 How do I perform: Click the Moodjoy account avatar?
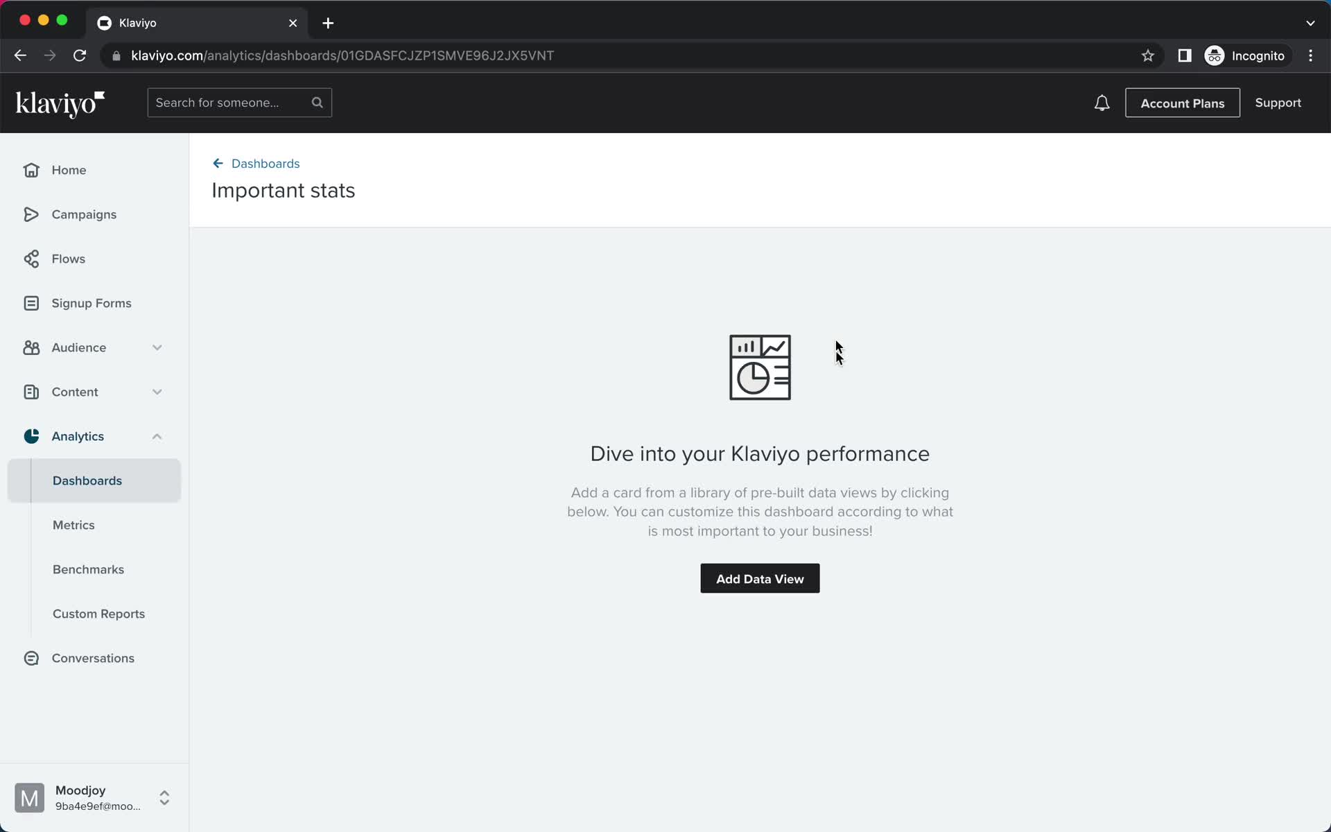[29, 798]
